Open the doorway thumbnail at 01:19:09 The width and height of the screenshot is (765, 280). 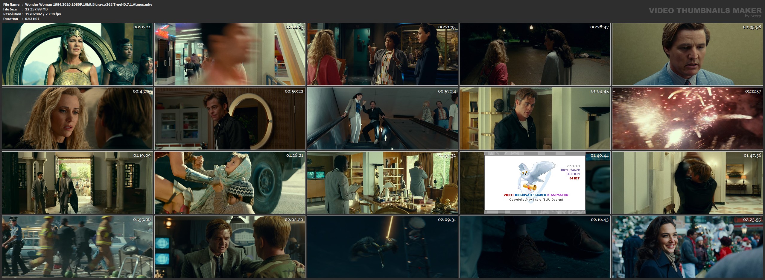coord(77,183)
